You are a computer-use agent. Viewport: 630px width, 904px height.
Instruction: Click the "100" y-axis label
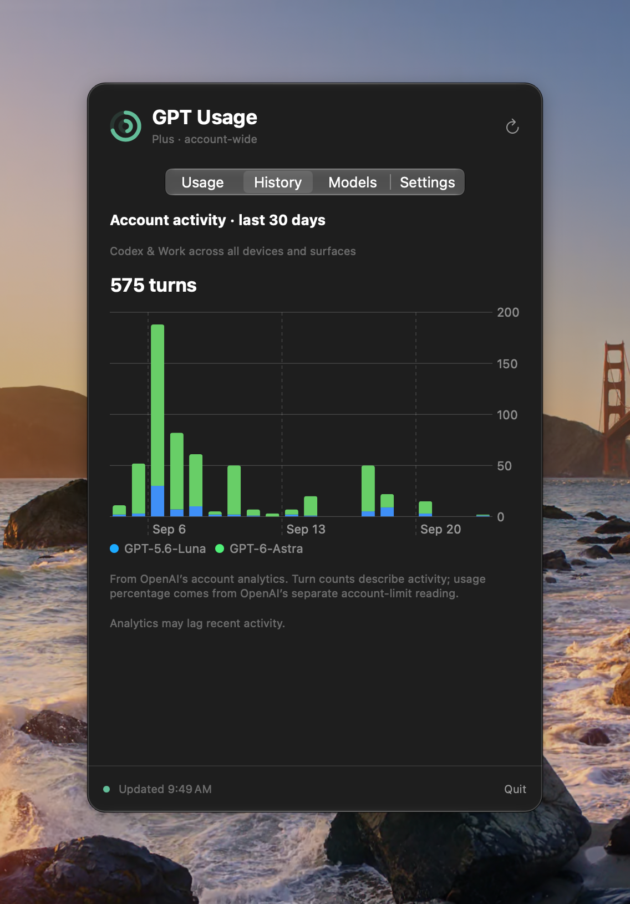tap(507, 415)
